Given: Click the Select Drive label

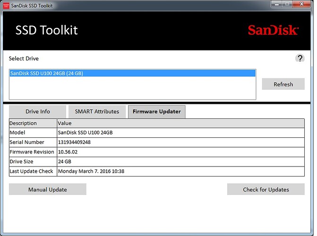Looking at the screenshot, I should pos(24,59).
